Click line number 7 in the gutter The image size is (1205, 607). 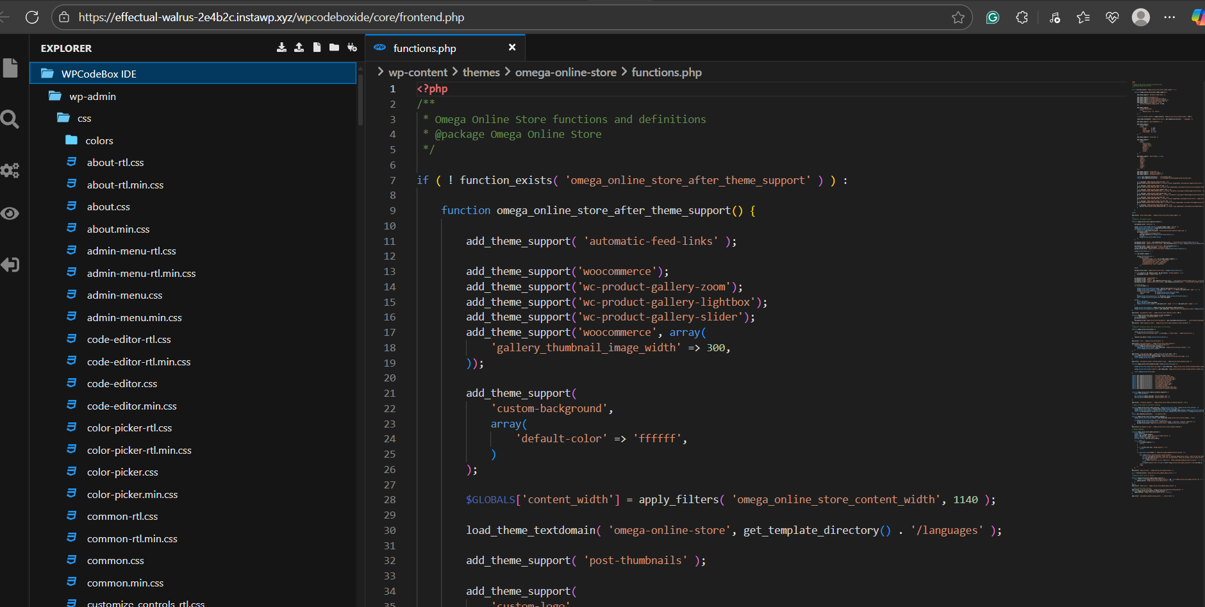(x=393, y=180)
